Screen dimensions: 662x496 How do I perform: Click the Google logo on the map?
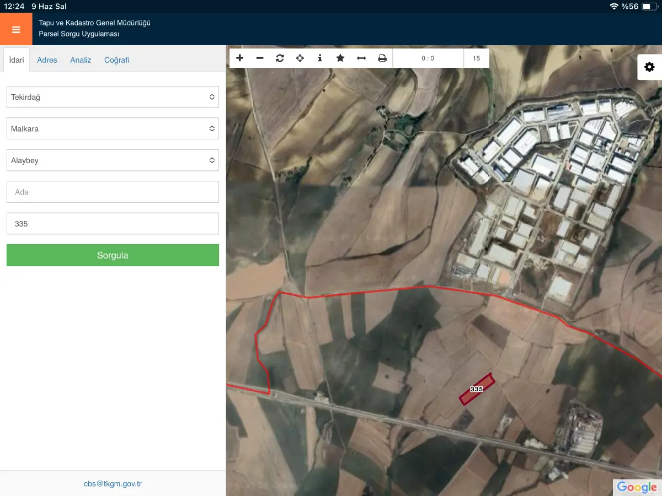pyautogui.click(x=637, y=487)
